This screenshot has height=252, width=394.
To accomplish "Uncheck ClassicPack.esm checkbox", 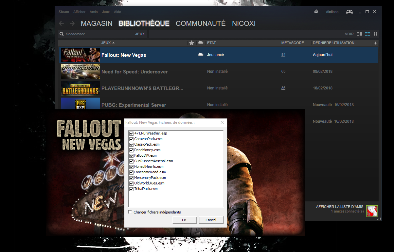I will point(132,145).
